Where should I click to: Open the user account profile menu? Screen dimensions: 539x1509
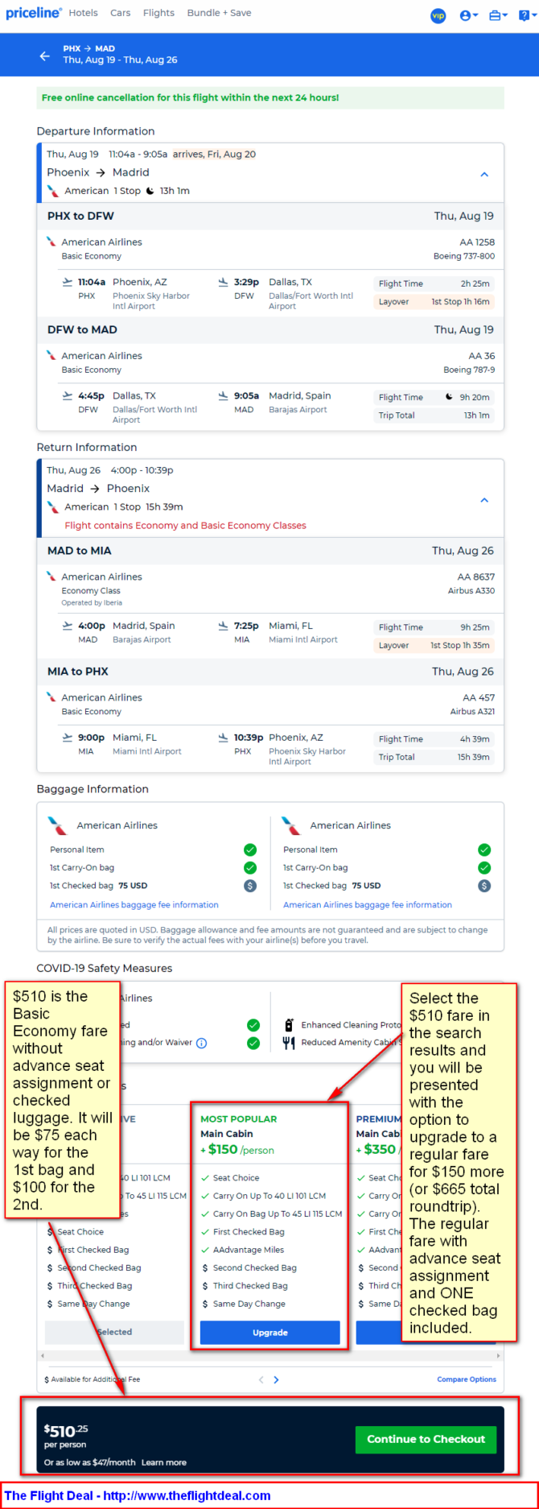coord(468,15)
